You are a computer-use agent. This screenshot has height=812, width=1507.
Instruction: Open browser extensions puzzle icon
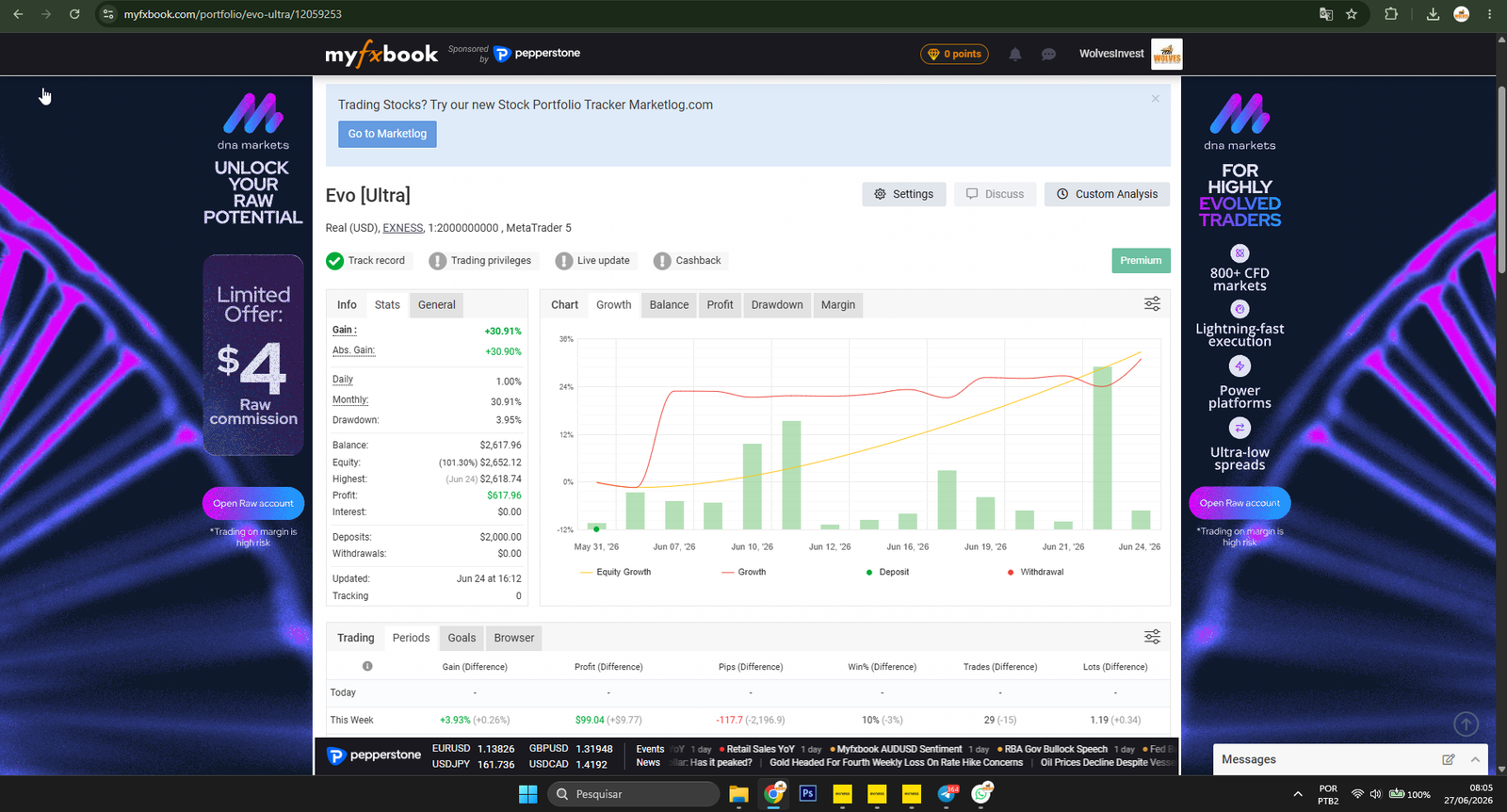point(1391,14)
